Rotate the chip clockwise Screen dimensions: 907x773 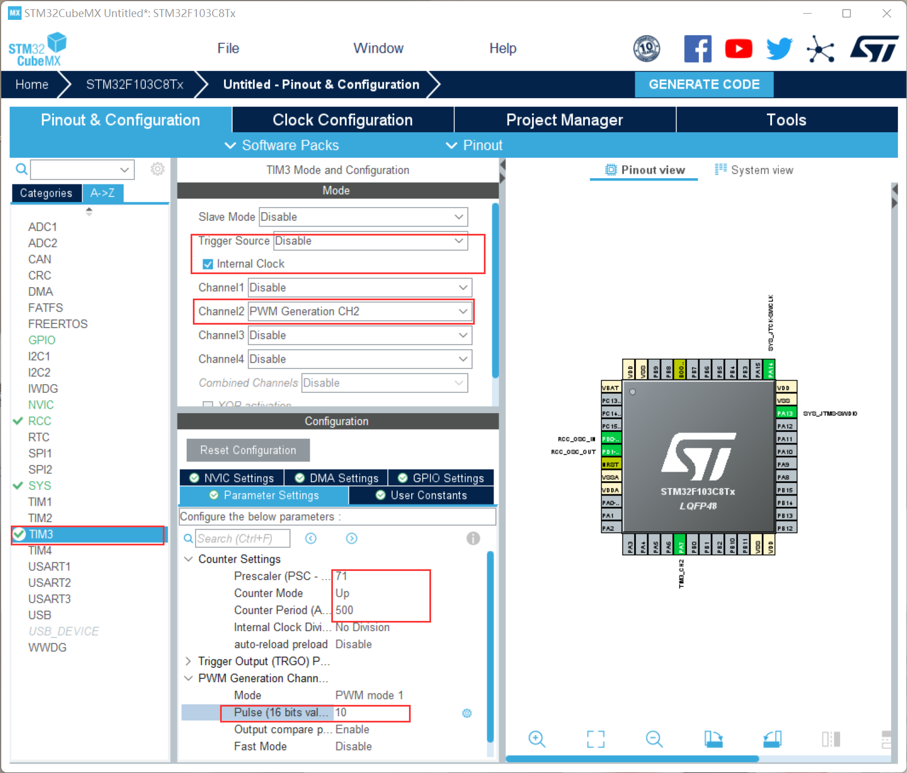coord(714,739)
